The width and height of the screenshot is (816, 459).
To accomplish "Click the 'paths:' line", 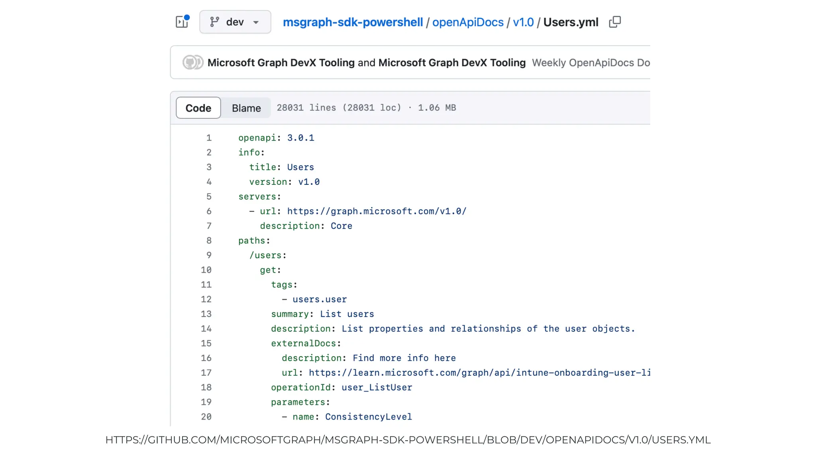I will pos(254,241).
